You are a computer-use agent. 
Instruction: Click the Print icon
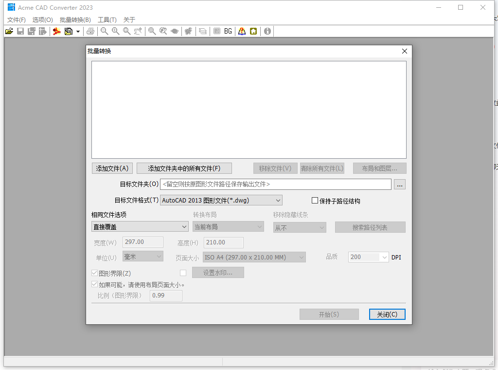pyautogui.click(x=90, y=31)
